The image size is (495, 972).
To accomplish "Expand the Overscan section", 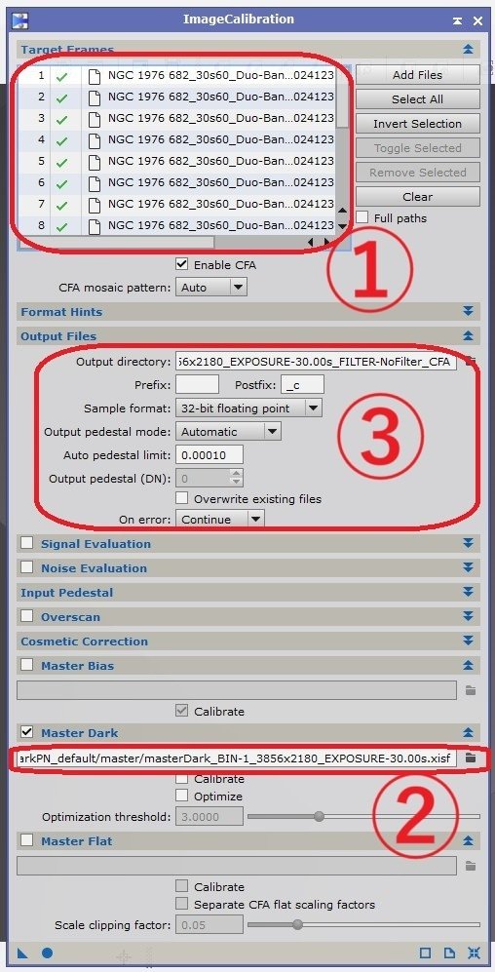I will pyautogui.click(x=469, y=616).
